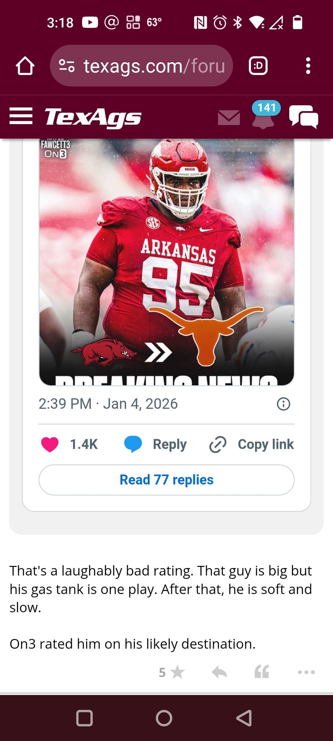Open the browser tab switcher
This screenshot has height=741, width=333.
click(258, 66)
